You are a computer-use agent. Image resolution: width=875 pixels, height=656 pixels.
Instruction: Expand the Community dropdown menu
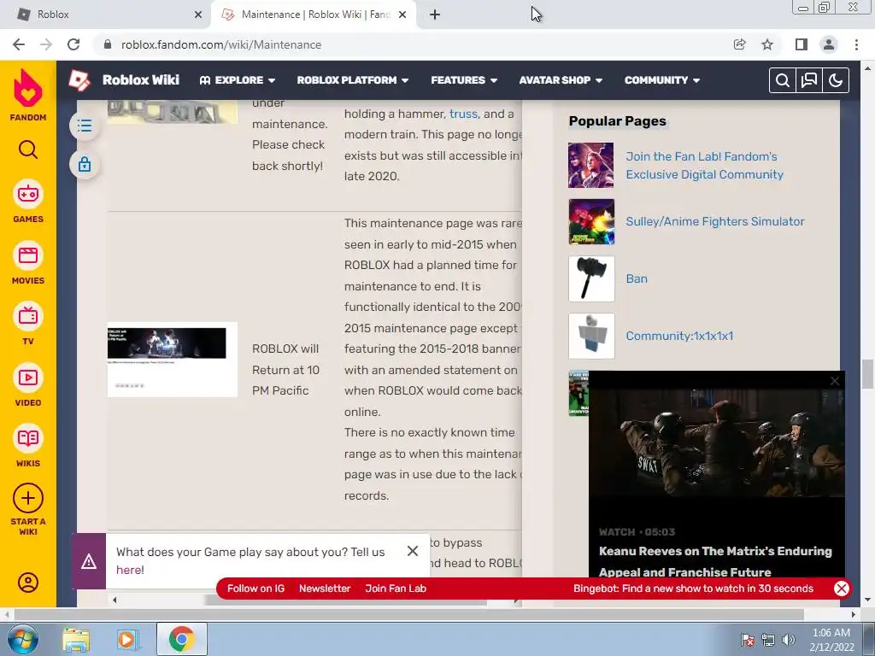[662, 80]
